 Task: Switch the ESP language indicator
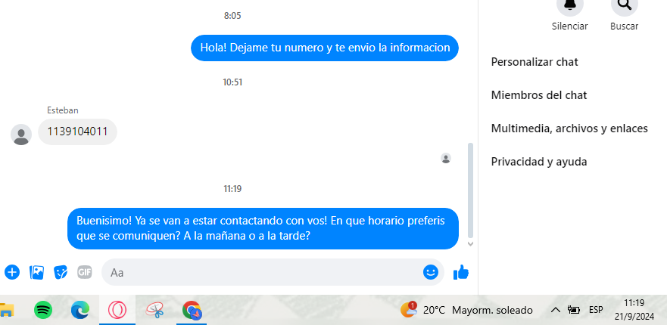[x=596, y=310]
